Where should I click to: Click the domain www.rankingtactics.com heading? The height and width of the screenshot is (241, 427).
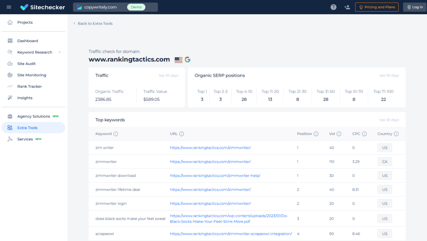click(x=129, y=59)
